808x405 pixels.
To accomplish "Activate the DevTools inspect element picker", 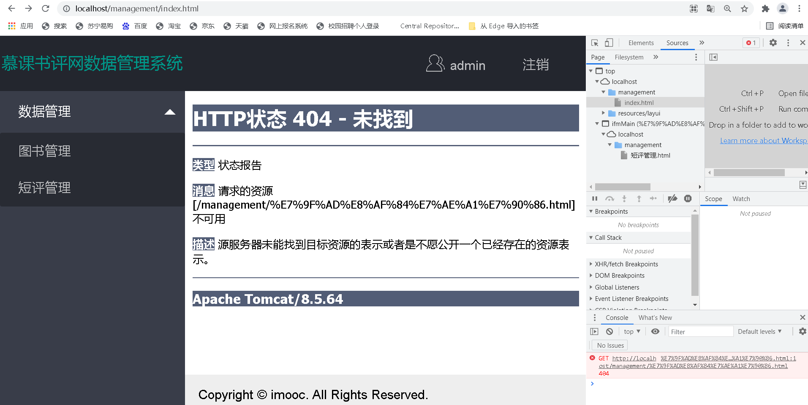I will pyautogui.click(x=595, y=43).
